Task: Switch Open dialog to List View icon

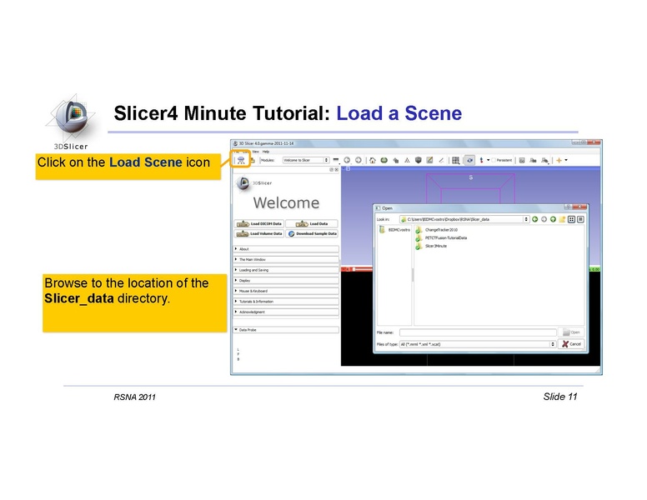Action: pos(571,219)
